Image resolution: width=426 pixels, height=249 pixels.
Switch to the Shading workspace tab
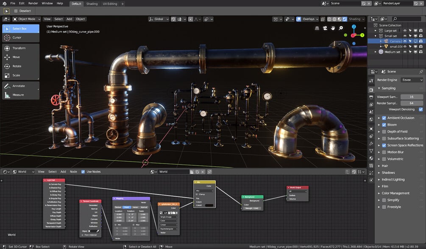tap(92, 4)
